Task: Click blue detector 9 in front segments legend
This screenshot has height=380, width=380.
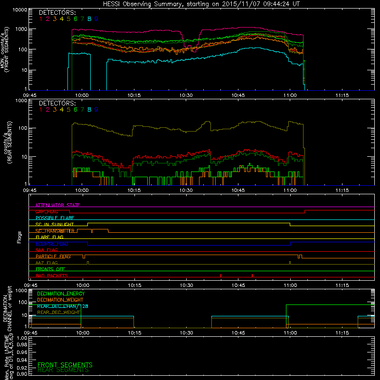Action: pos(96,19)
